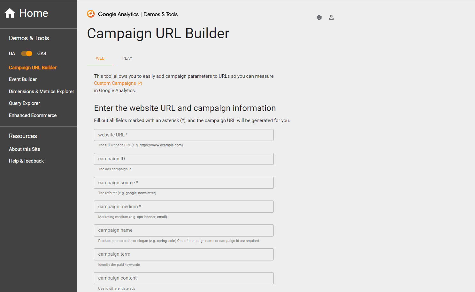475x292 pixels.
Task: Click the campaign term field
Action: tap(184, 254)
